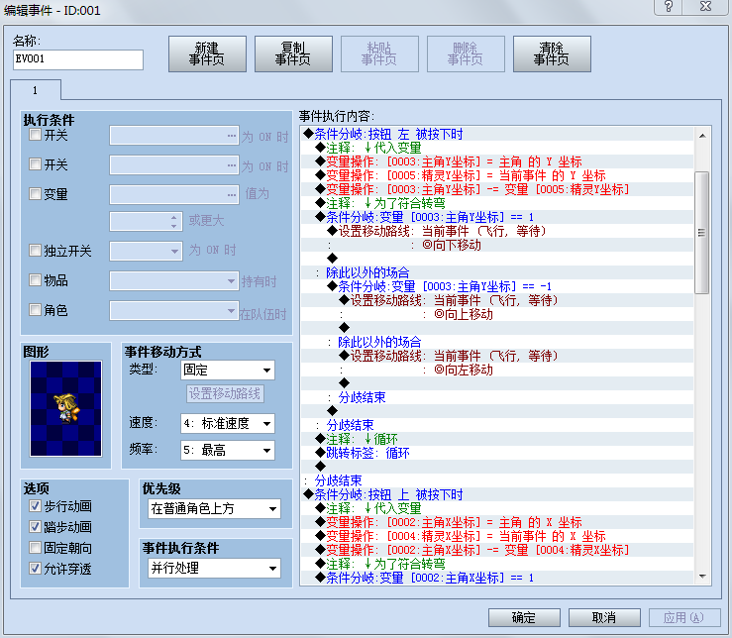This screenshot has width=732, height=638.
Task: Open 物品 dropdown
Action: click(174, 281)
